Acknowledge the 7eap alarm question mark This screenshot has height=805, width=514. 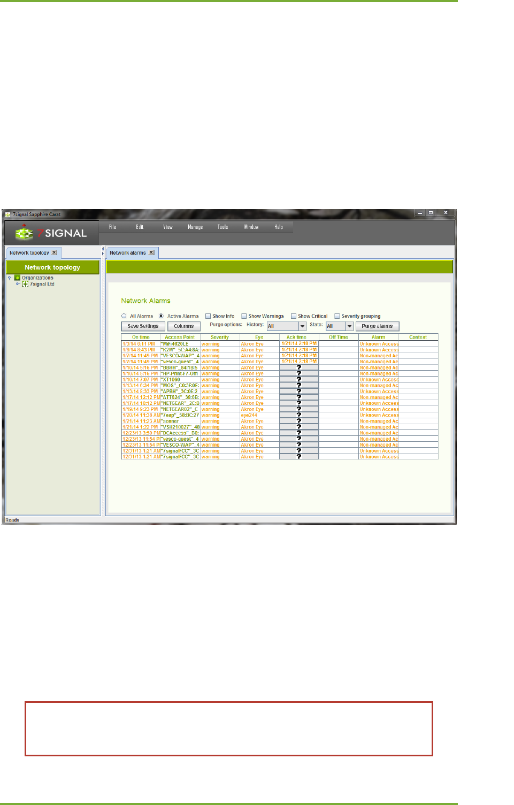299,415
